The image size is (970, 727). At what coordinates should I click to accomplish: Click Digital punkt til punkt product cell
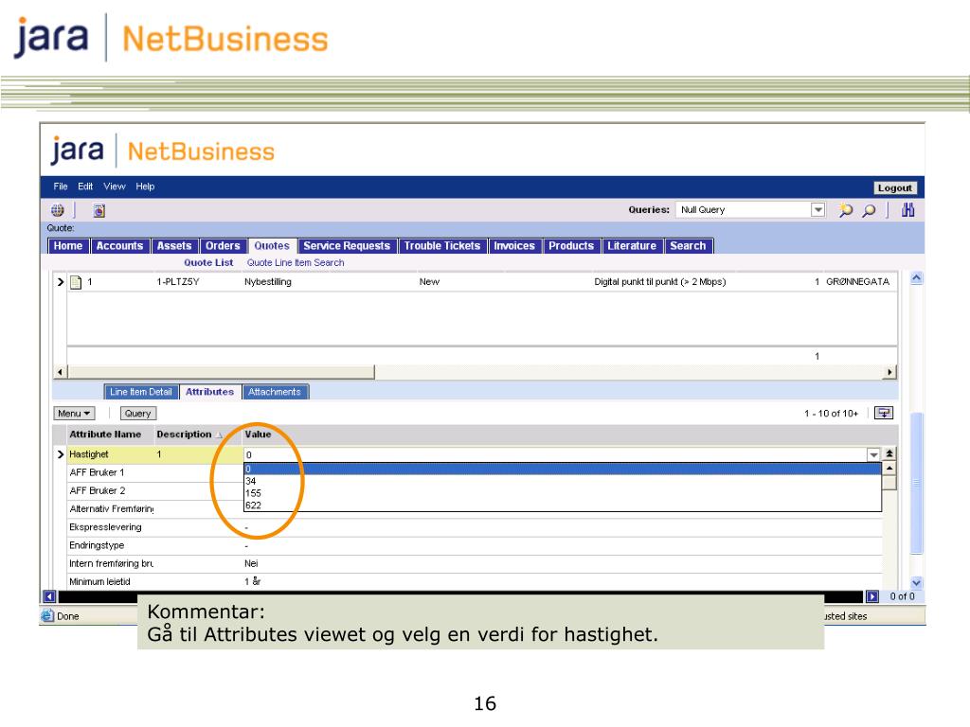(x=660, y=282)
